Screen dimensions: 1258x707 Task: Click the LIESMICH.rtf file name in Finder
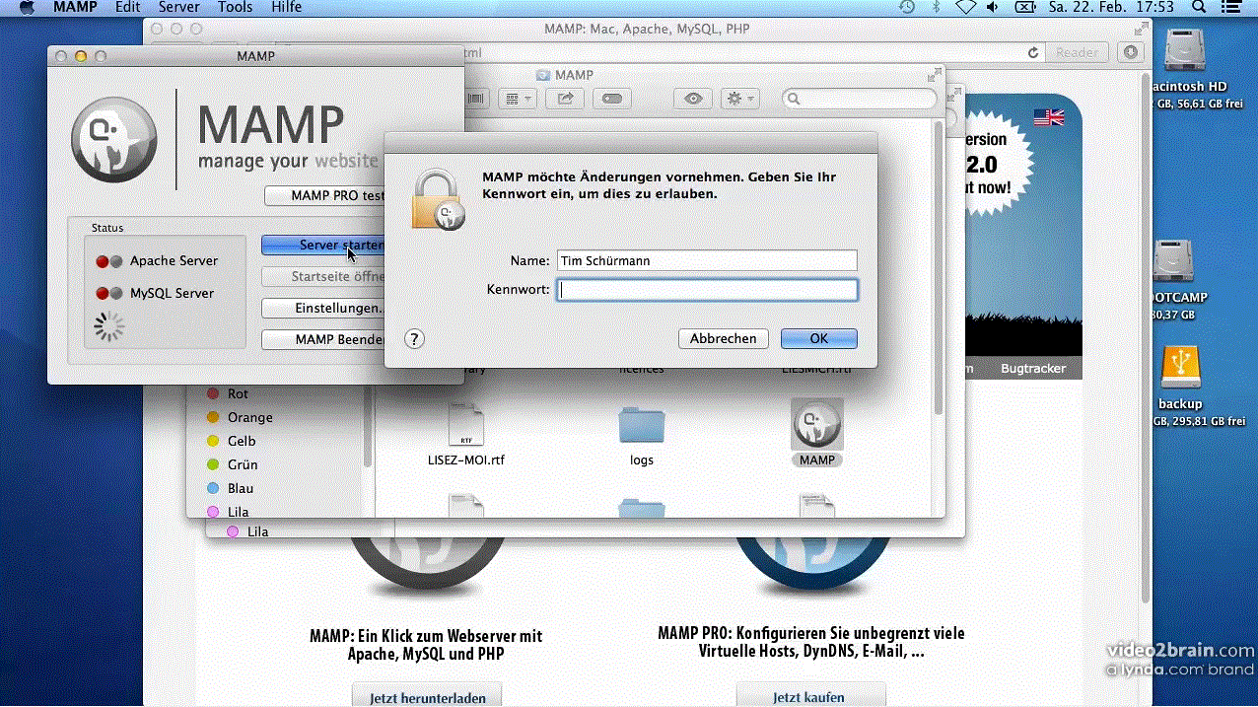(817, 369)
